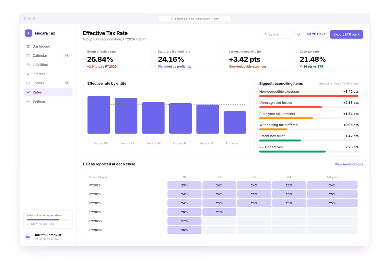Go to Indirect page
389x259 pixels.
click(48, 74)
